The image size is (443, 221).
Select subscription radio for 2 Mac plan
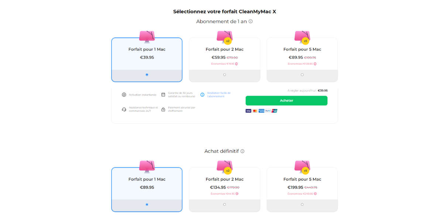click(x=224, y=75)
